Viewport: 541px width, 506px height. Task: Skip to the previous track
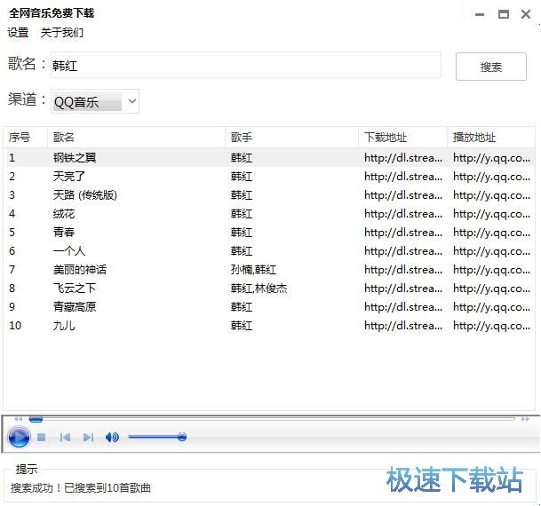[x=65, y=437]
